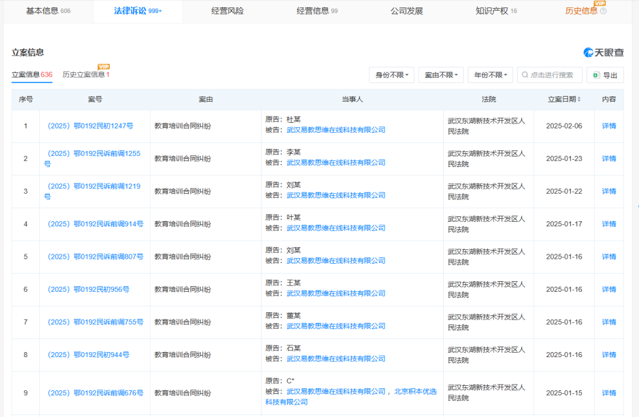639x417 pixels.
Task: Click the 案号 column header
Action: (95, 99)
